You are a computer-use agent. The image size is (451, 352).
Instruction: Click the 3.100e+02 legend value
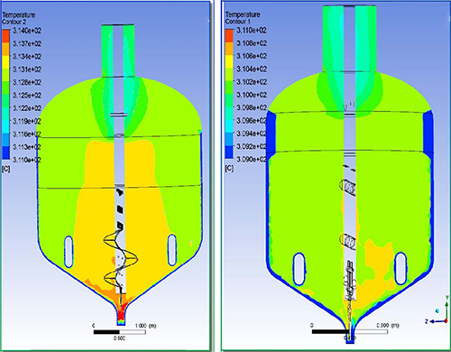pyautogui.click(x=252, y=95)
